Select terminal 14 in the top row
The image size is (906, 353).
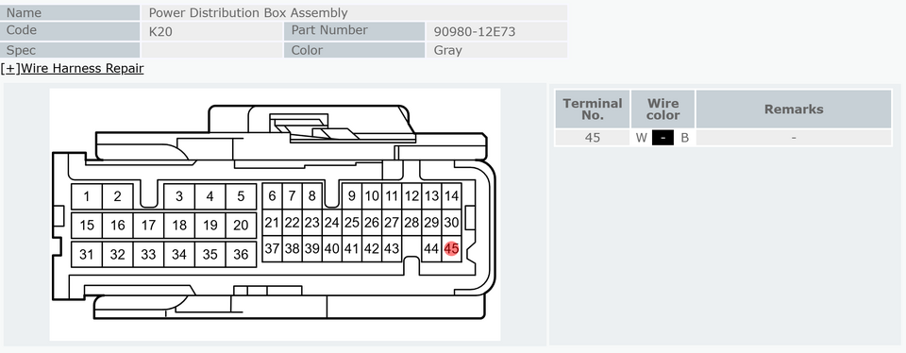(x=451, y=196)
